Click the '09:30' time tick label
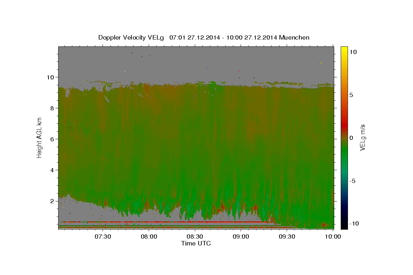This screenshot has width=413, height=275. tap(287, 236)
